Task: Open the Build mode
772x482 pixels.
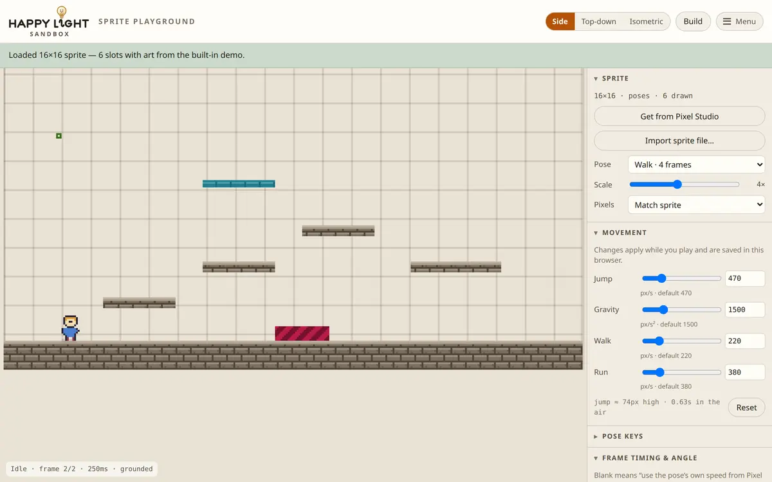Action: [693, 21]
